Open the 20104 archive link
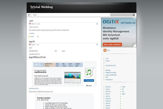163x109 pixels. pyautogui.click(x=108, y=103)
